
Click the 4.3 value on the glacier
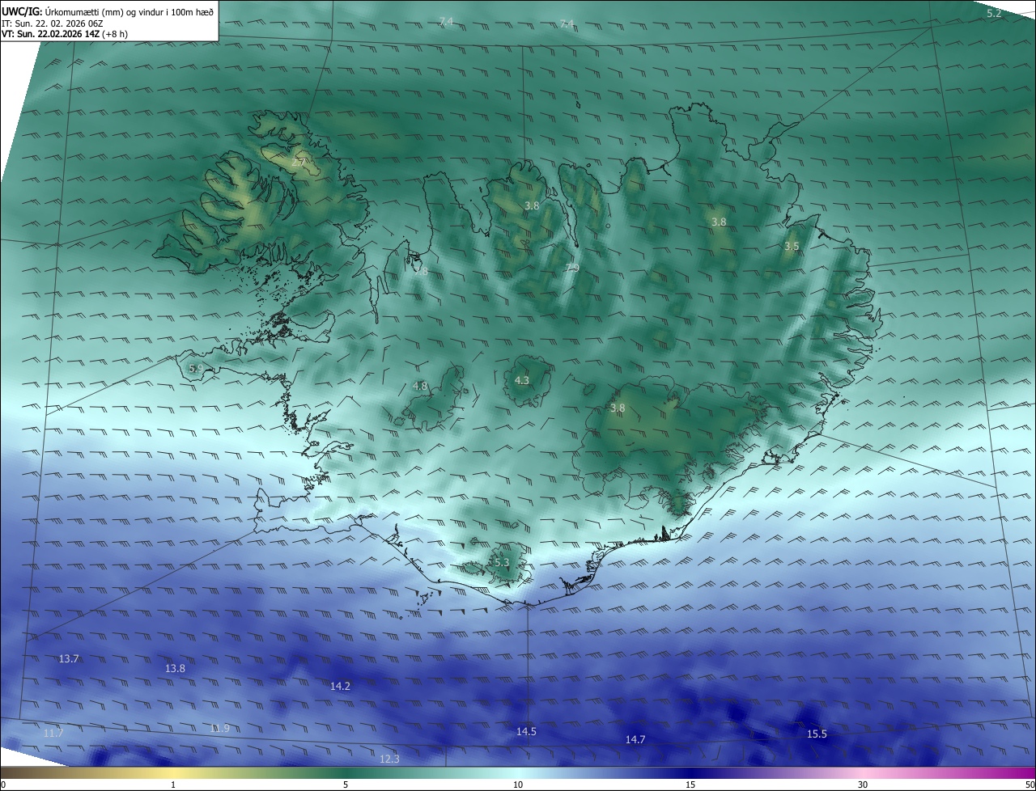coord(522,380)
